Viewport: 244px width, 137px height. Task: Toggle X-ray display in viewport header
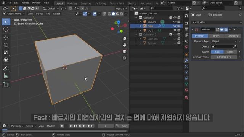pos(104,14)
